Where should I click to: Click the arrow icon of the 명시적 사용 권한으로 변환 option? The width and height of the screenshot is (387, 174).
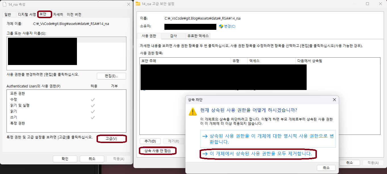[x=205, y=136]
